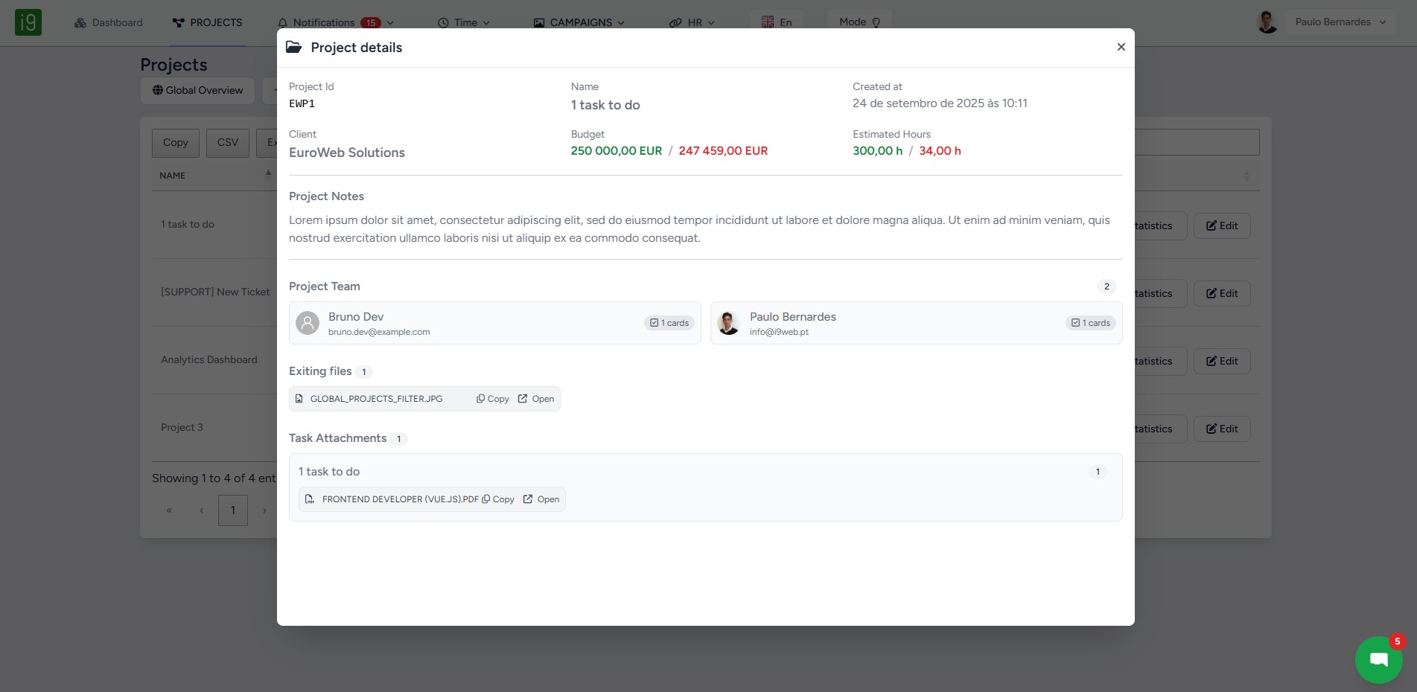This screenshot has height=692, width=1417.
Task: Click Bruno Dev's placeholder avatar icon
Action: tap(308, 323)
